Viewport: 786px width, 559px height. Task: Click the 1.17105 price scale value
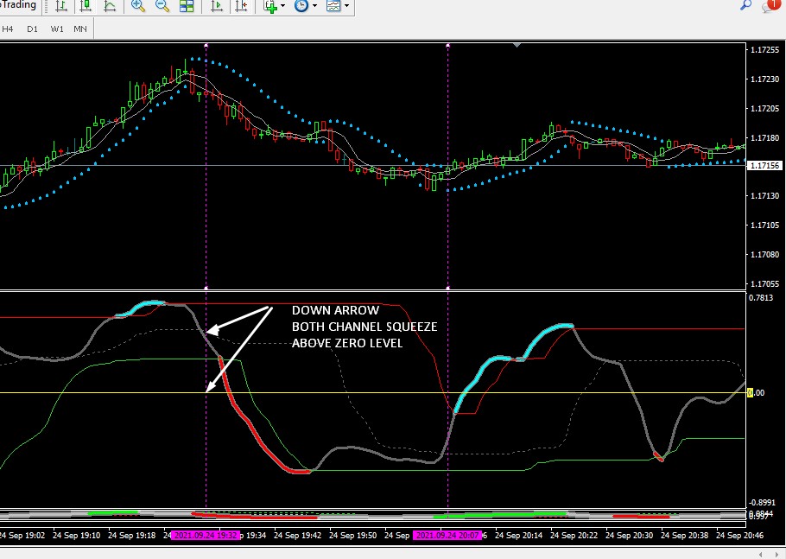764,226
